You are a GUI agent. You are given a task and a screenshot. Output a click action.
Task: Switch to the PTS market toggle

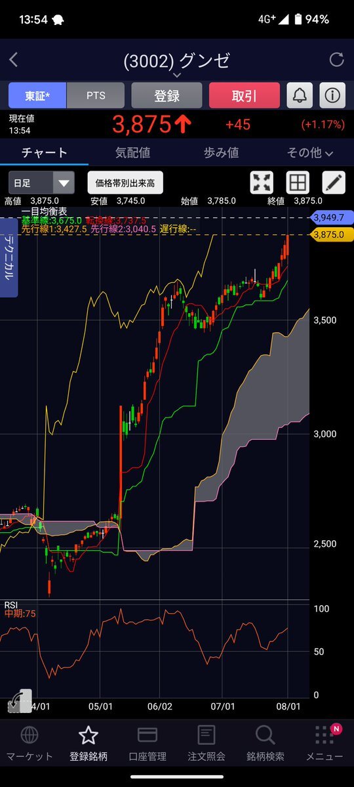click(96, 95)
